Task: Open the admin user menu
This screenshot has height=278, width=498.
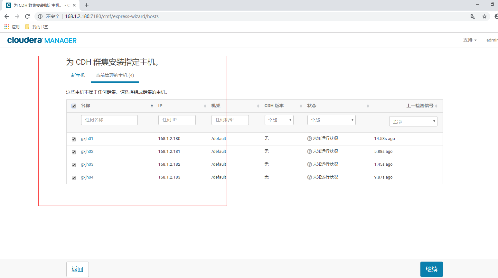Action: [x=492, y=40]
